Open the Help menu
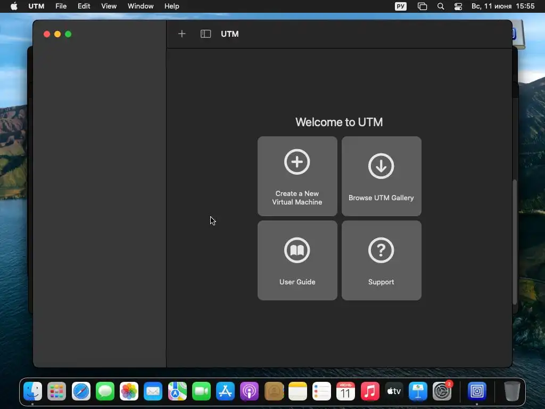545x409 pixels. (x=172, y=6)
